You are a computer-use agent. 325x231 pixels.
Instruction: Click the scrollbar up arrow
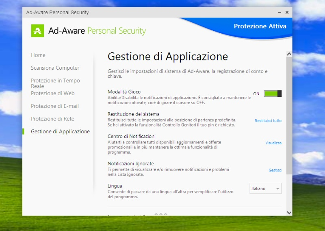[x=289, y=54]
